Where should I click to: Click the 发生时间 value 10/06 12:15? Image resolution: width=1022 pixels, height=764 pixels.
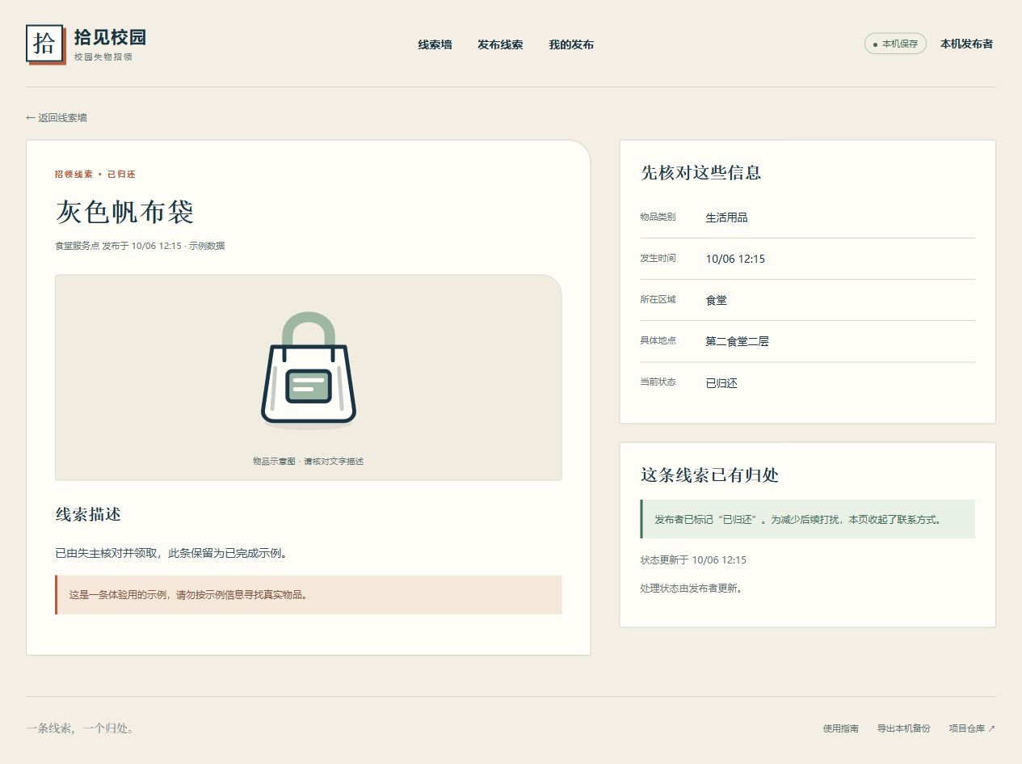pyautogui.click(x=735, y=259)
